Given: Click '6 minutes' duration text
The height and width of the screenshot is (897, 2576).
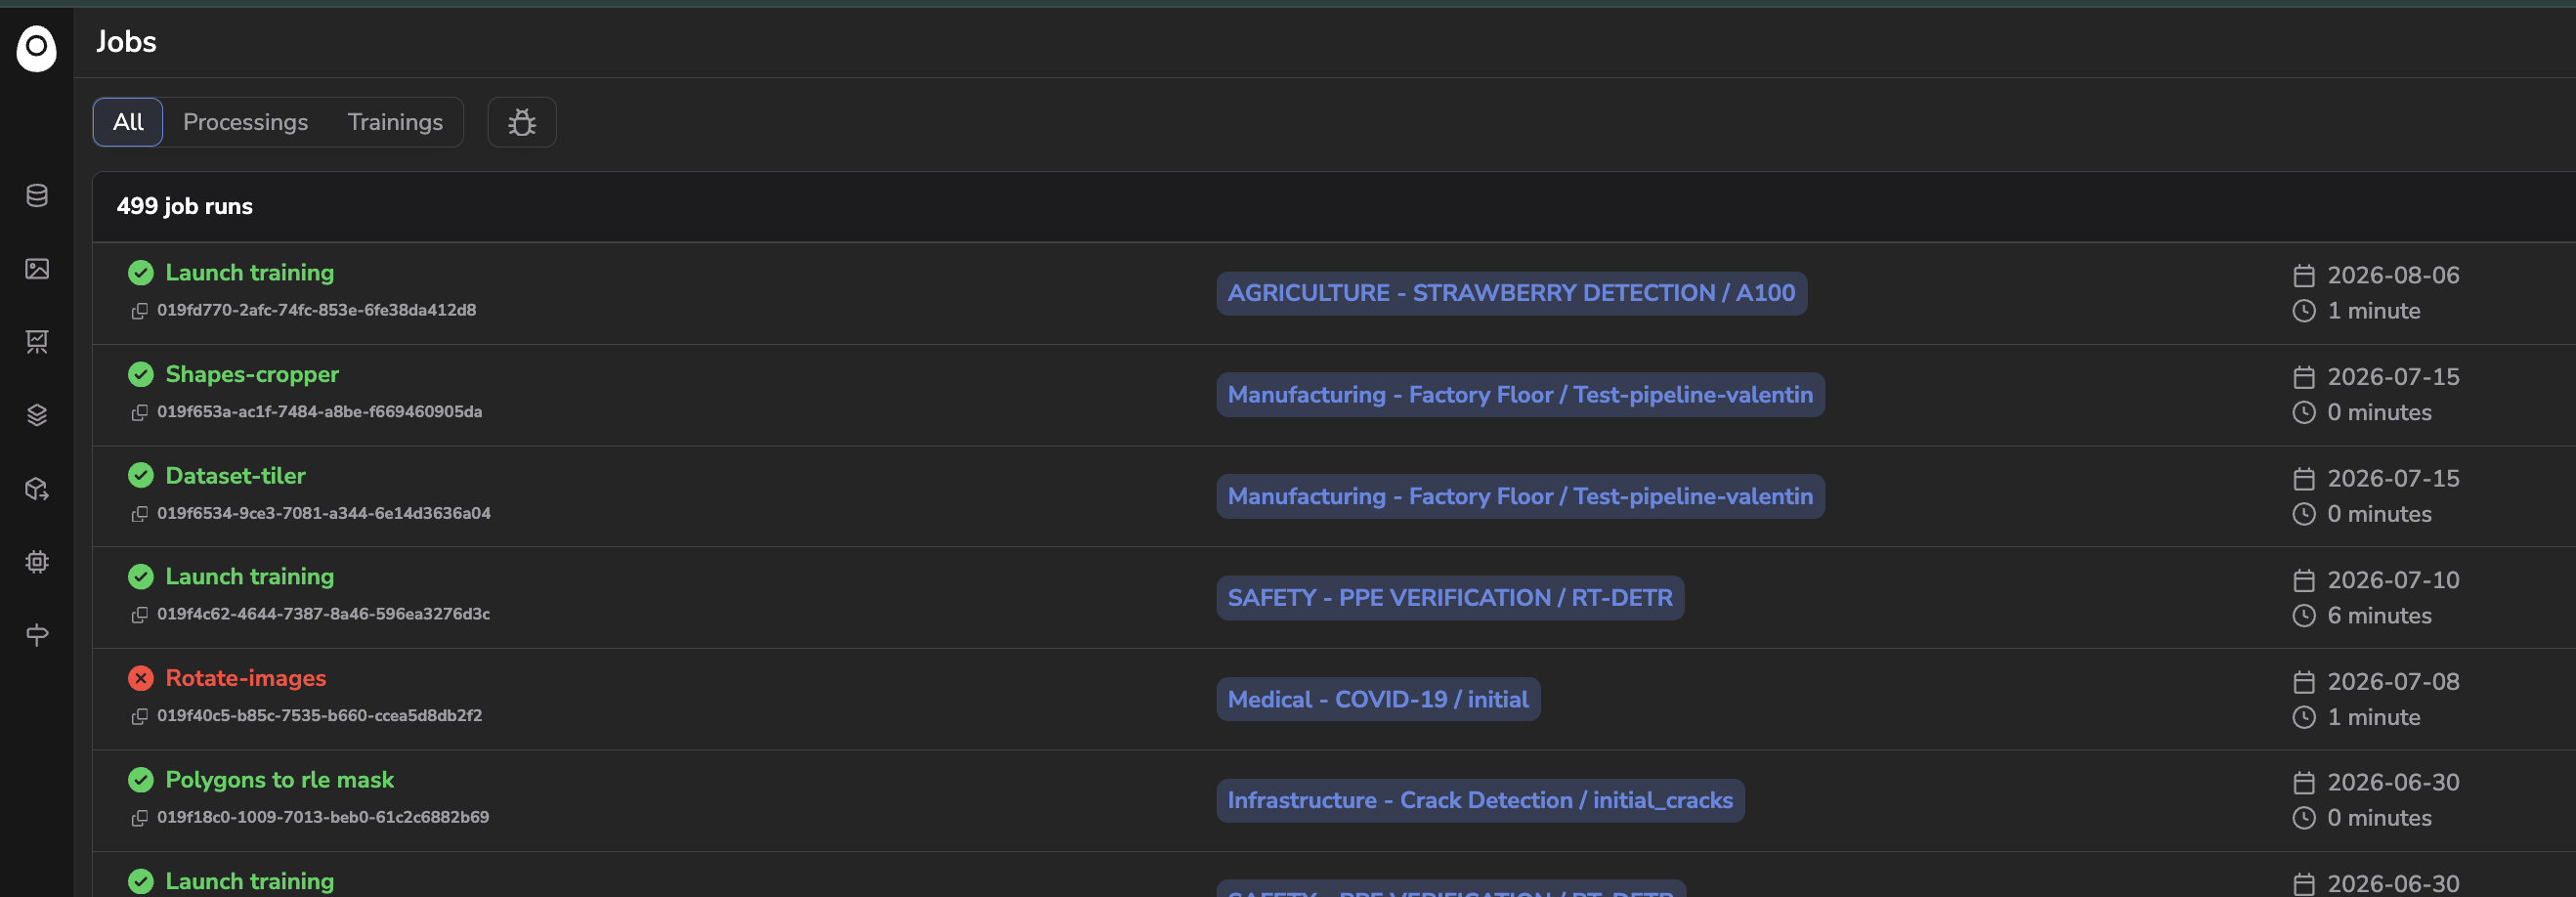Looking at the screenshot, I should click(x=2379, y=616).
